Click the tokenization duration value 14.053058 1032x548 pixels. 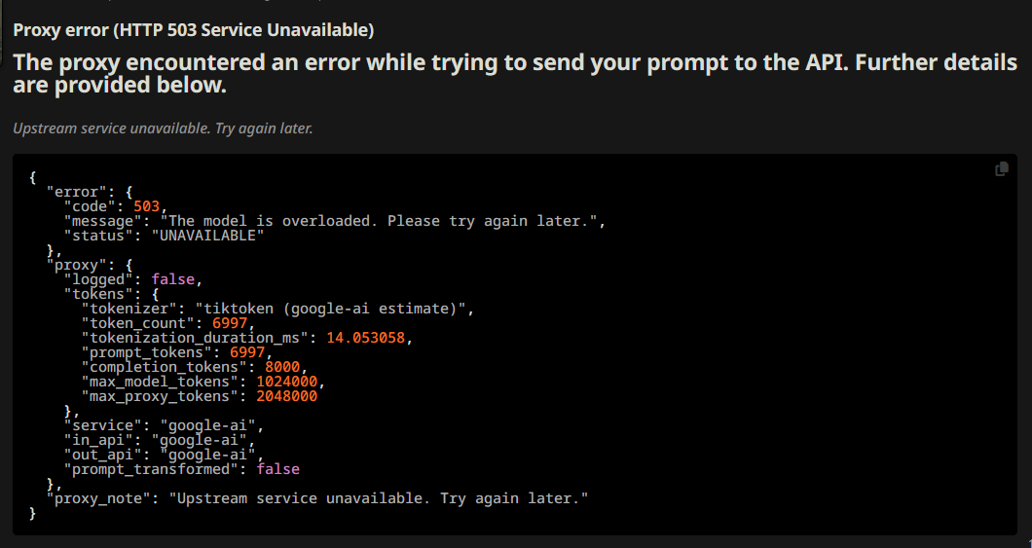tap(365, 338)
